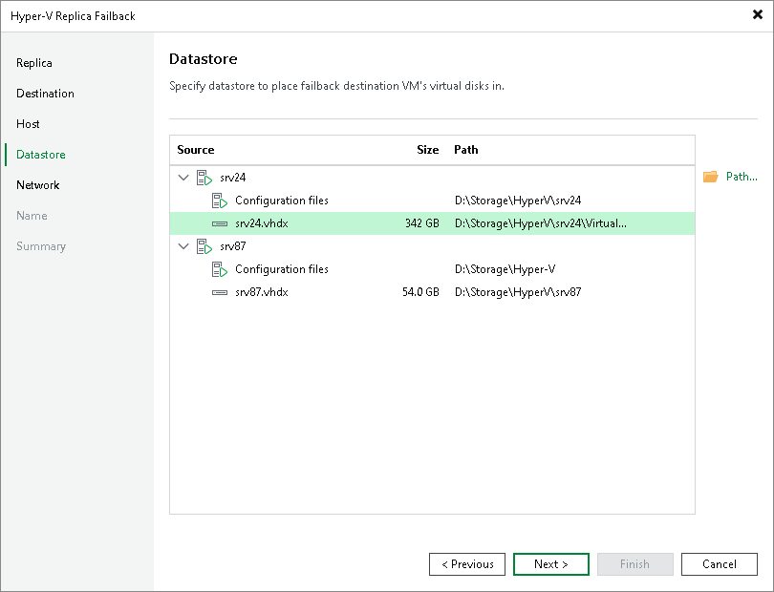Click the disk icon beside srv24.vhdx
Screen dimensions: 774x592
pyautogui.click(x=220, y=223)
